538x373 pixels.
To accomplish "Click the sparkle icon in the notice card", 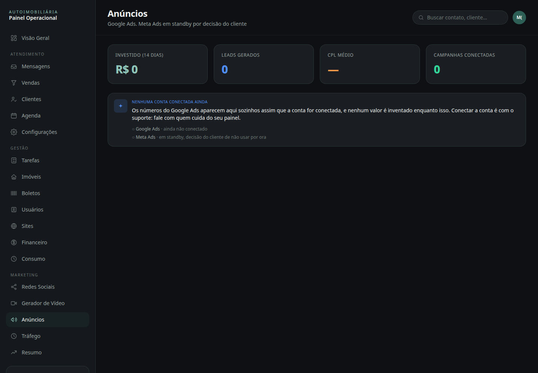I will pos(121,106).
